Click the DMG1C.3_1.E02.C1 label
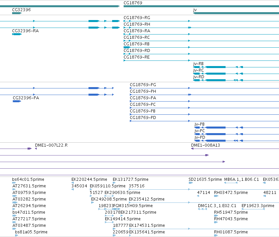The image size is (279, 237). pos(217,206)
